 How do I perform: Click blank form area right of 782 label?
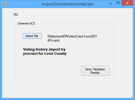pyautogui.click(x=70, y=15)
